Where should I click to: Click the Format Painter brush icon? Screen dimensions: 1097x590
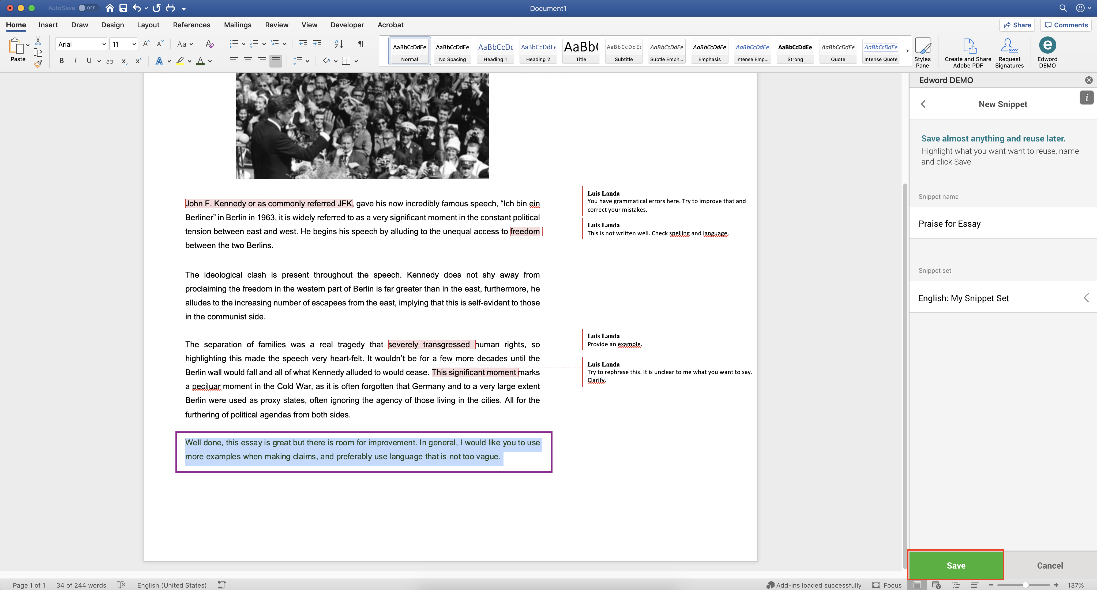[38, 64]
